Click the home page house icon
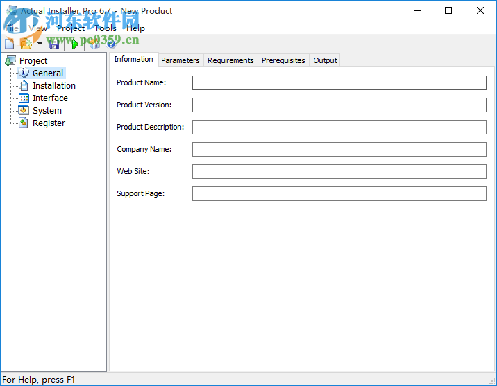Viewport: 497px width, 386px height. (94, 44)
